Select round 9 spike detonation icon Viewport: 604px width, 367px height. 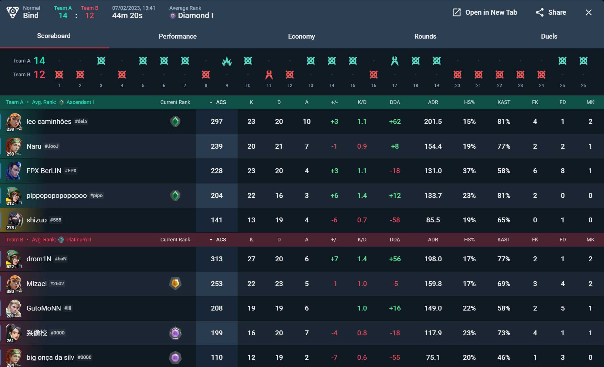pyautogui.click(x=227, y=61)
